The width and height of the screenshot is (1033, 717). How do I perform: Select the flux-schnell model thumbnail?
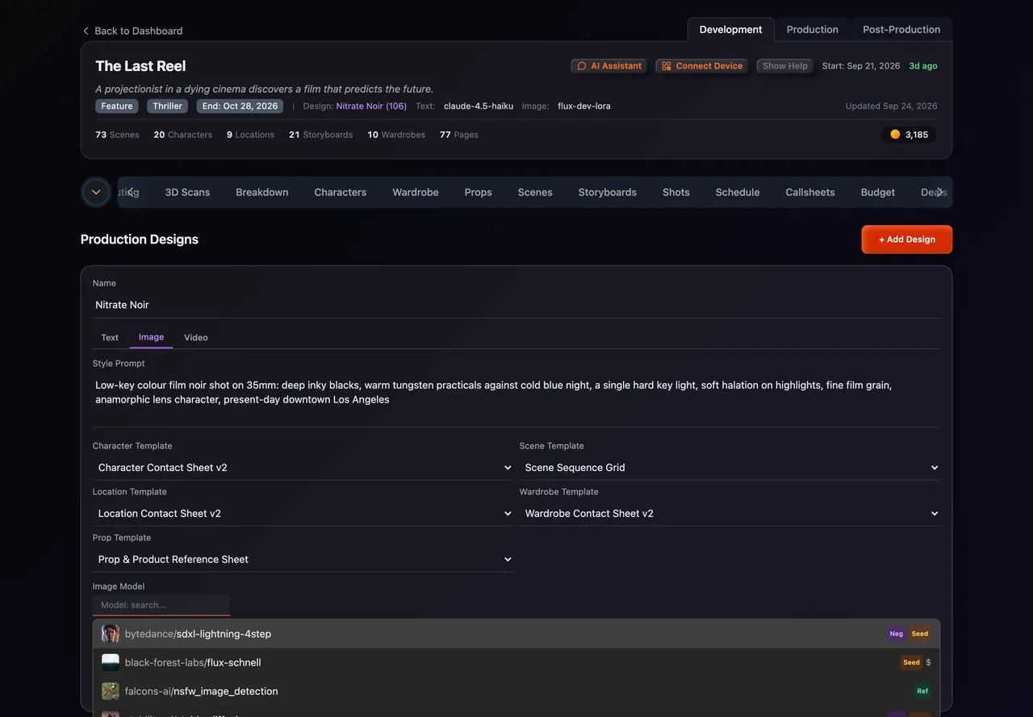pyautogui.click(x=111, y=663)
